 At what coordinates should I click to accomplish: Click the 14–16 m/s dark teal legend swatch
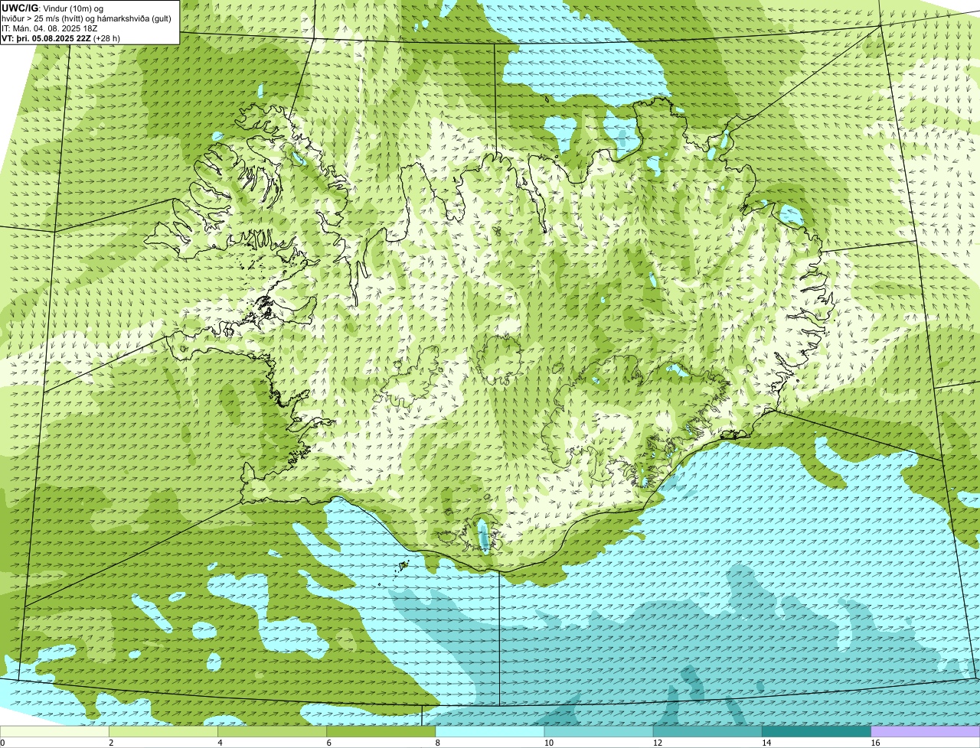coord(816,731)
